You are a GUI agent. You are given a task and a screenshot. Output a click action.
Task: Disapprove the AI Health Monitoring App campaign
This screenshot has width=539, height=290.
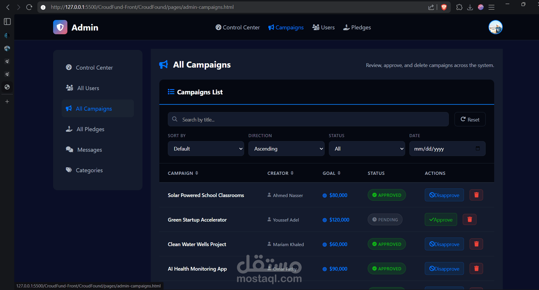tap(444, 269)
